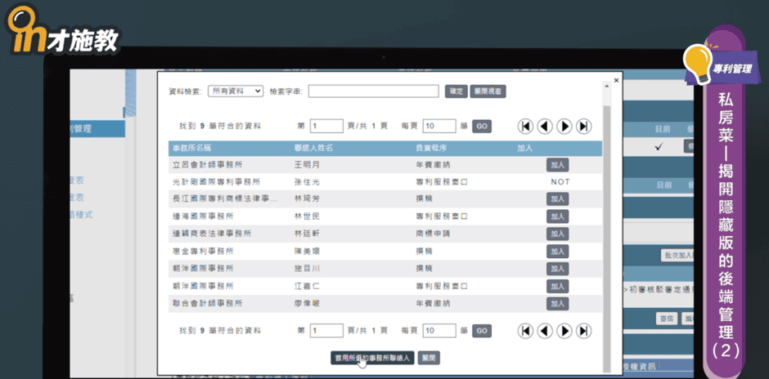The width and height of the screenshot is (769, 379).
Task: Open the 所有資料 search scope dropdown
Action: [236, 91]
